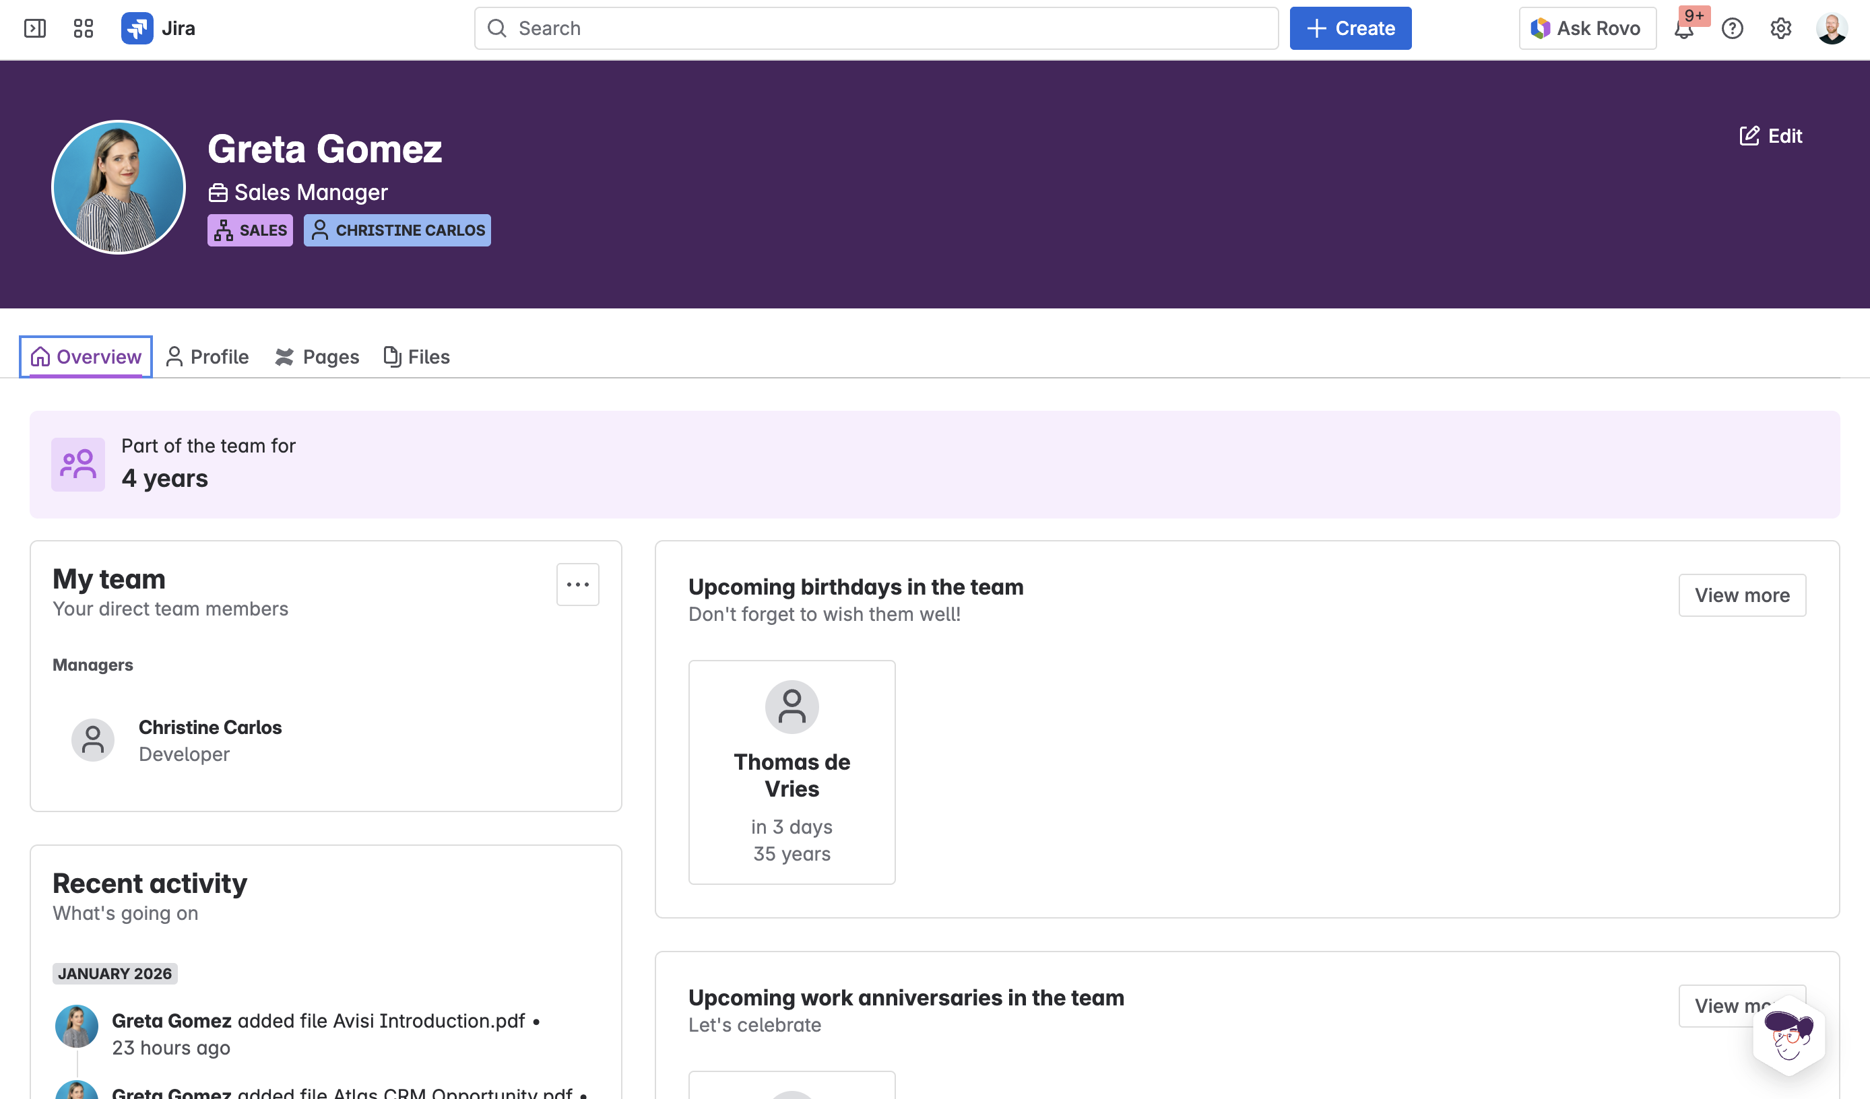The width and height of the screenshot is (1870, 1099).
Task: Open the chat assistant mascot widget
Action: point(1788,1035)
